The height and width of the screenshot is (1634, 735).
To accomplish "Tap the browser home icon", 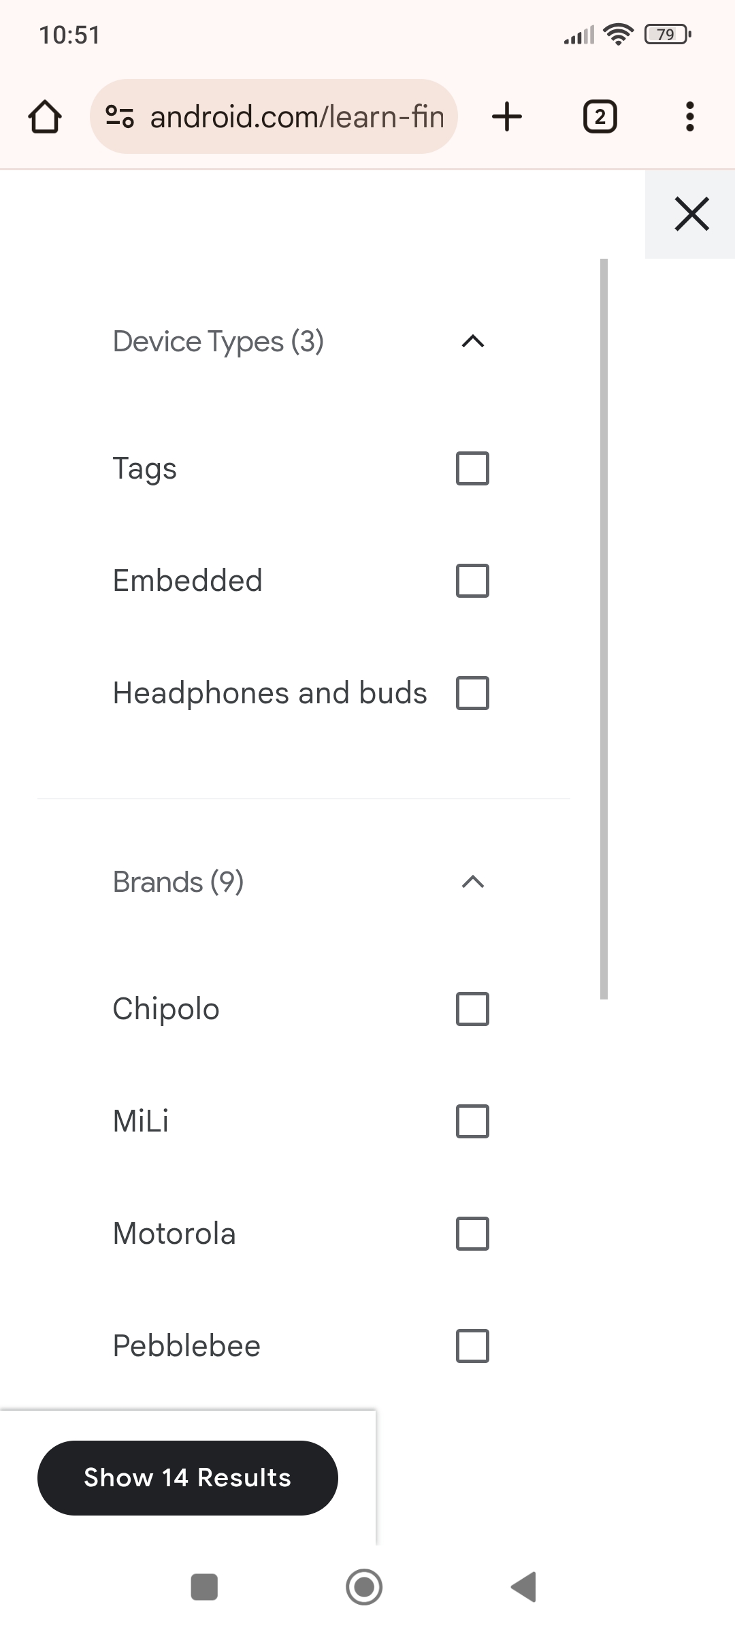I will (45, 116).
